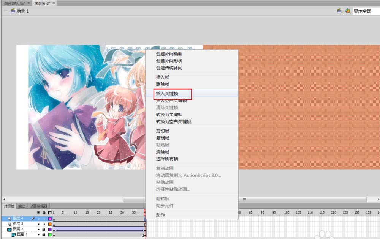Click frame 100 on the timeline ruler

pyautogui.click(x=287, y=212)
